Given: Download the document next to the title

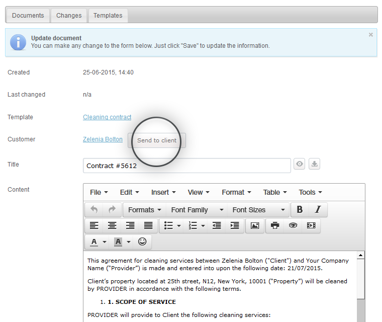Looking at the screenshot, I should pyautogui.click(x=315, y=164).
